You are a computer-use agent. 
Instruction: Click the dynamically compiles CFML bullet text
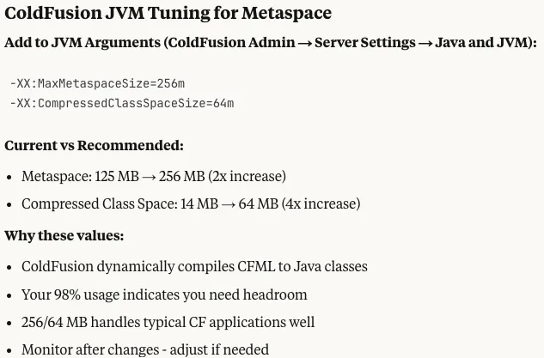(x=194, y=266)
